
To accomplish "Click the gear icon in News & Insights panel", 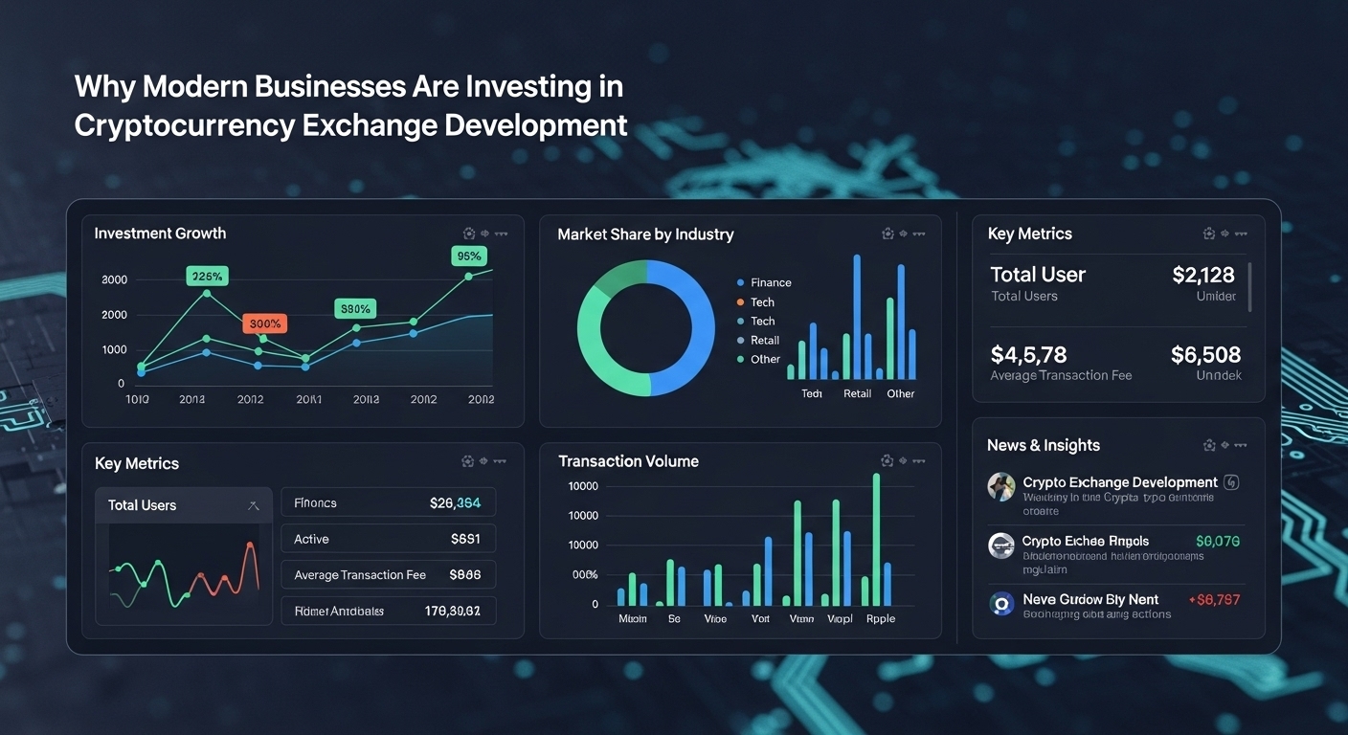I will 1210,445.
